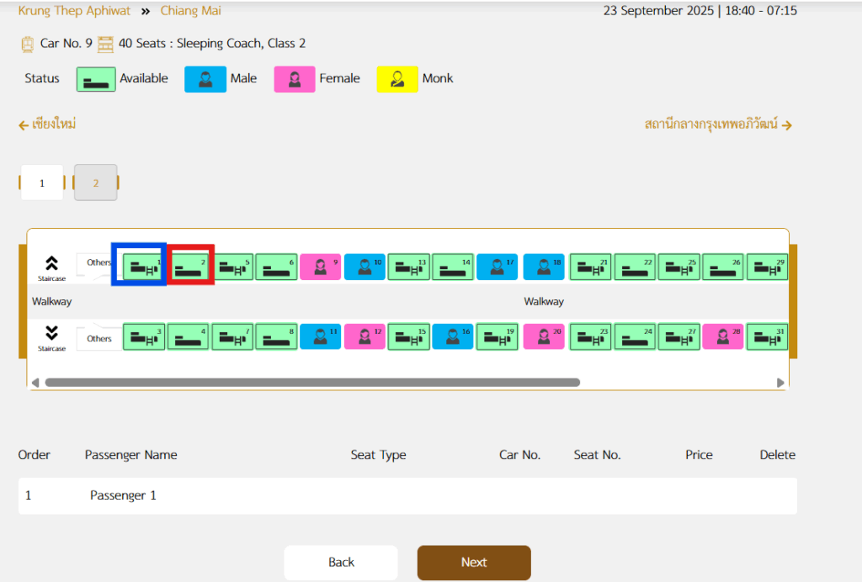Switch to coach page 2 tab
This screenshot has width=862, height=582.
(x=95, y=183)
